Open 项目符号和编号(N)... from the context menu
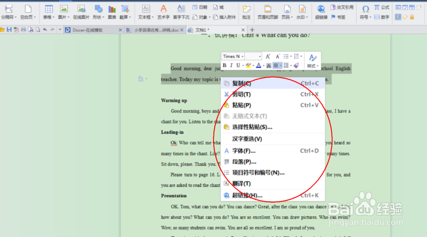This screenshot has height=237, width=427. [x=273, y=173]
